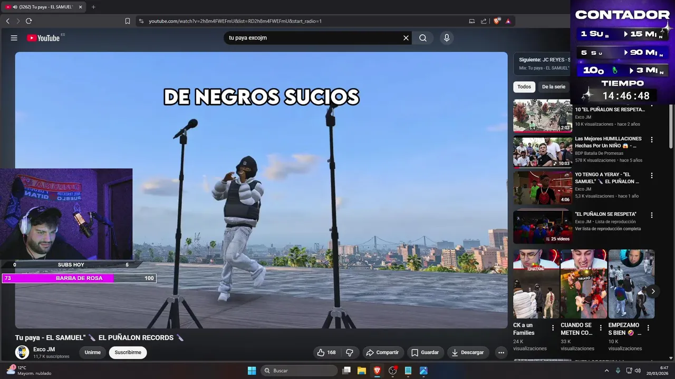
Task: Open the Brave Rewards triangle icon
Action: [x=508, y=21]
